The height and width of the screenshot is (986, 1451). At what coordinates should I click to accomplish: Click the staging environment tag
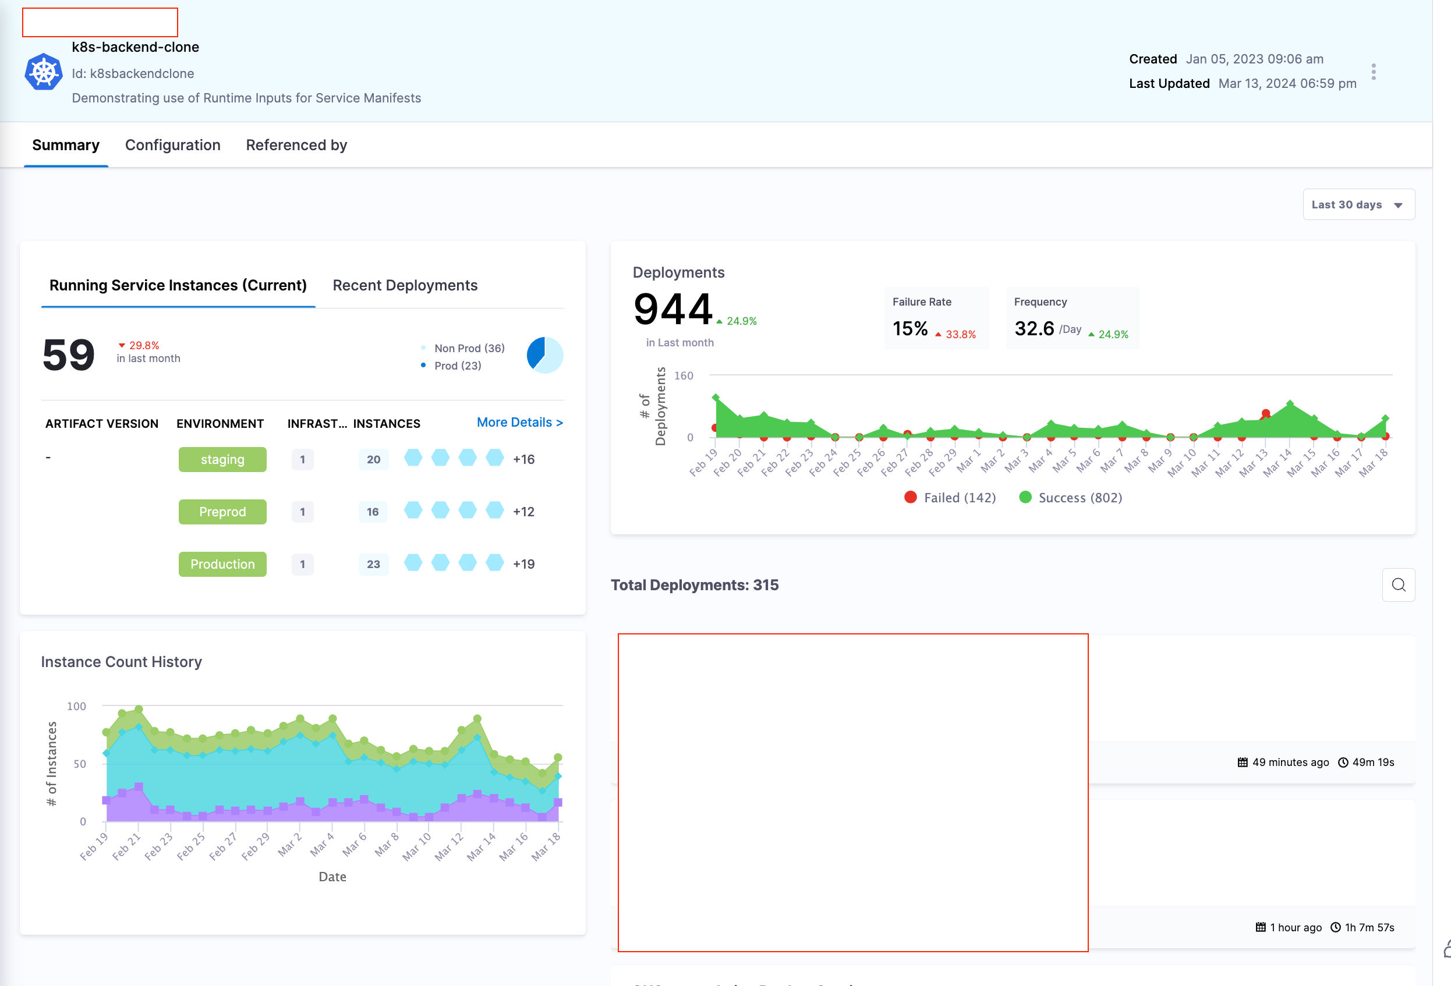(x=222, y=459)
